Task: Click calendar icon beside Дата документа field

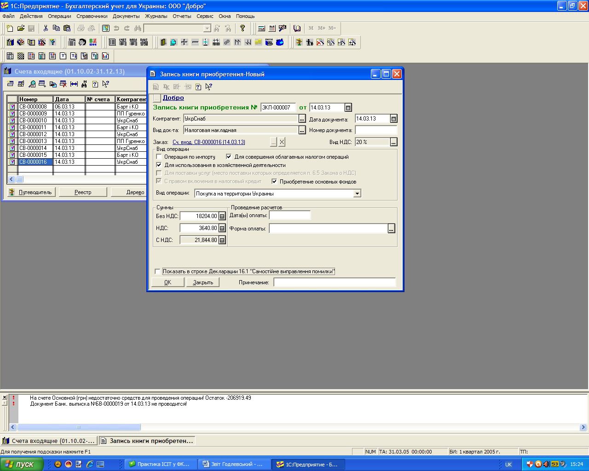Action: coord(393,119)
